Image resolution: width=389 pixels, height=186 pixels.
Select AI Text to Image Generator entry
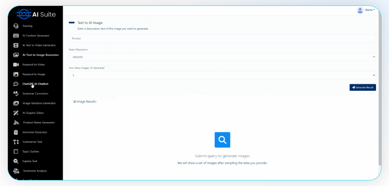pos(41,55)
